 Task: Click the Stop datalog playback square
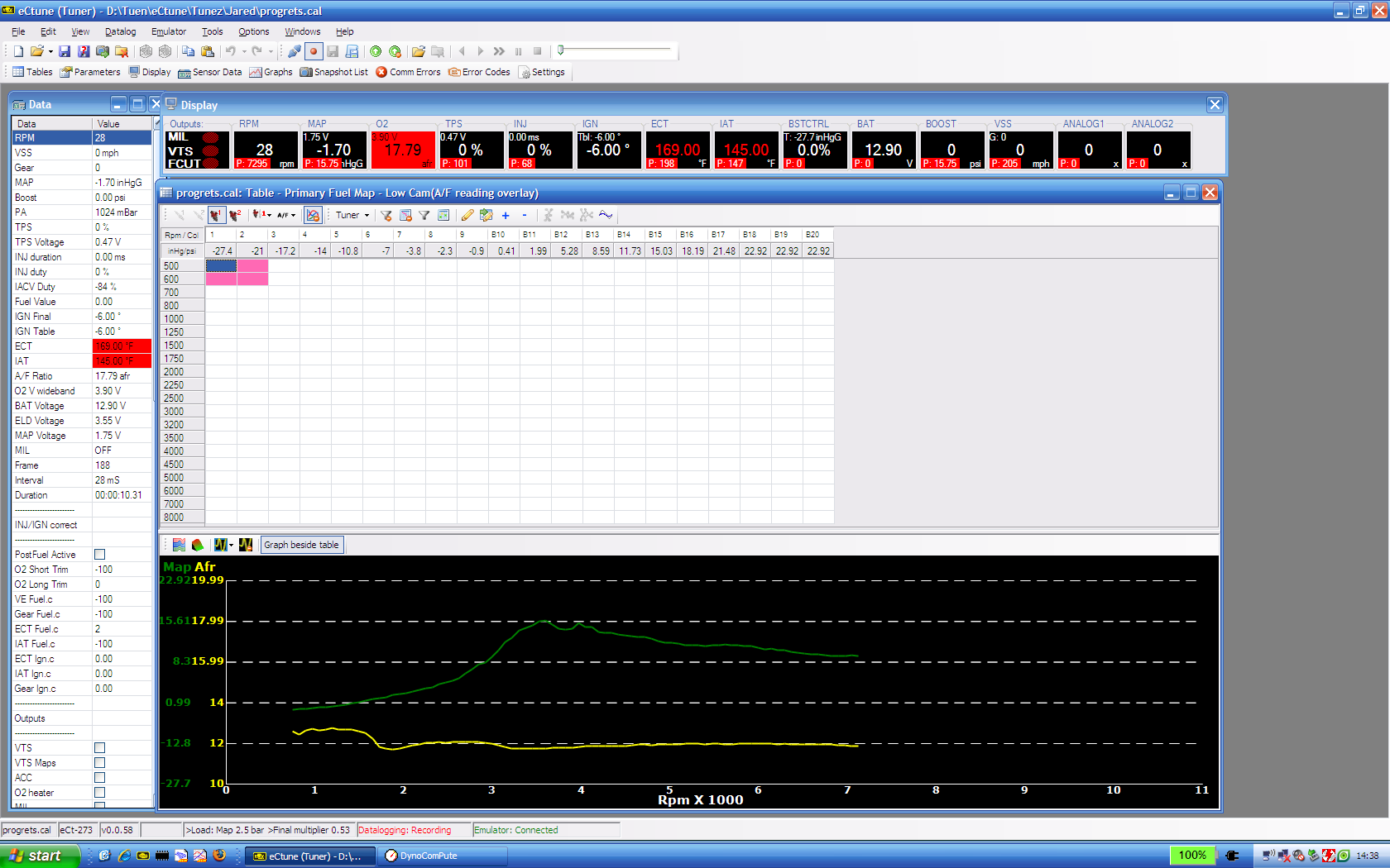coord(537,51)
